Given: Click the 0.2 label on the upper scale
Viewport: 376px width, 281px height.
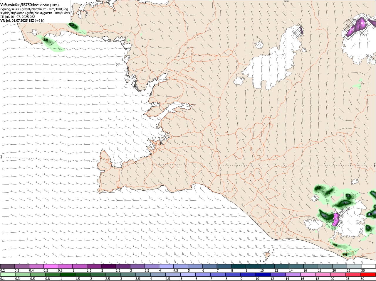Looking at the screenshot, I should [2, 270].
